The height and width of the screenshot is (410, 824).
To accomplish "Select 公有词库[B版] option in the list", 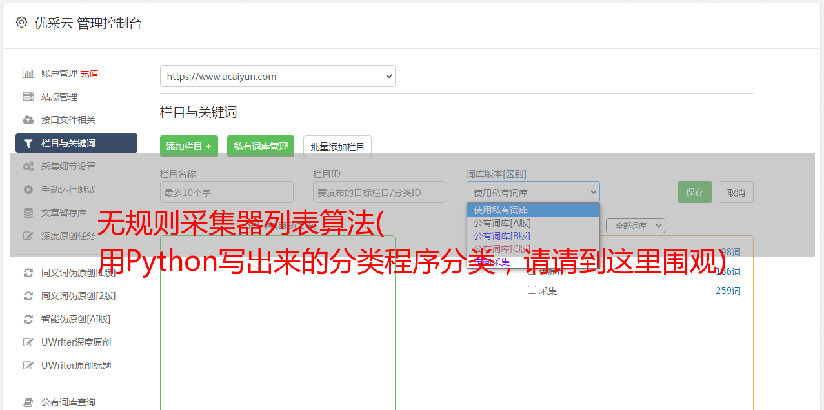I will (x=501, y=236).
